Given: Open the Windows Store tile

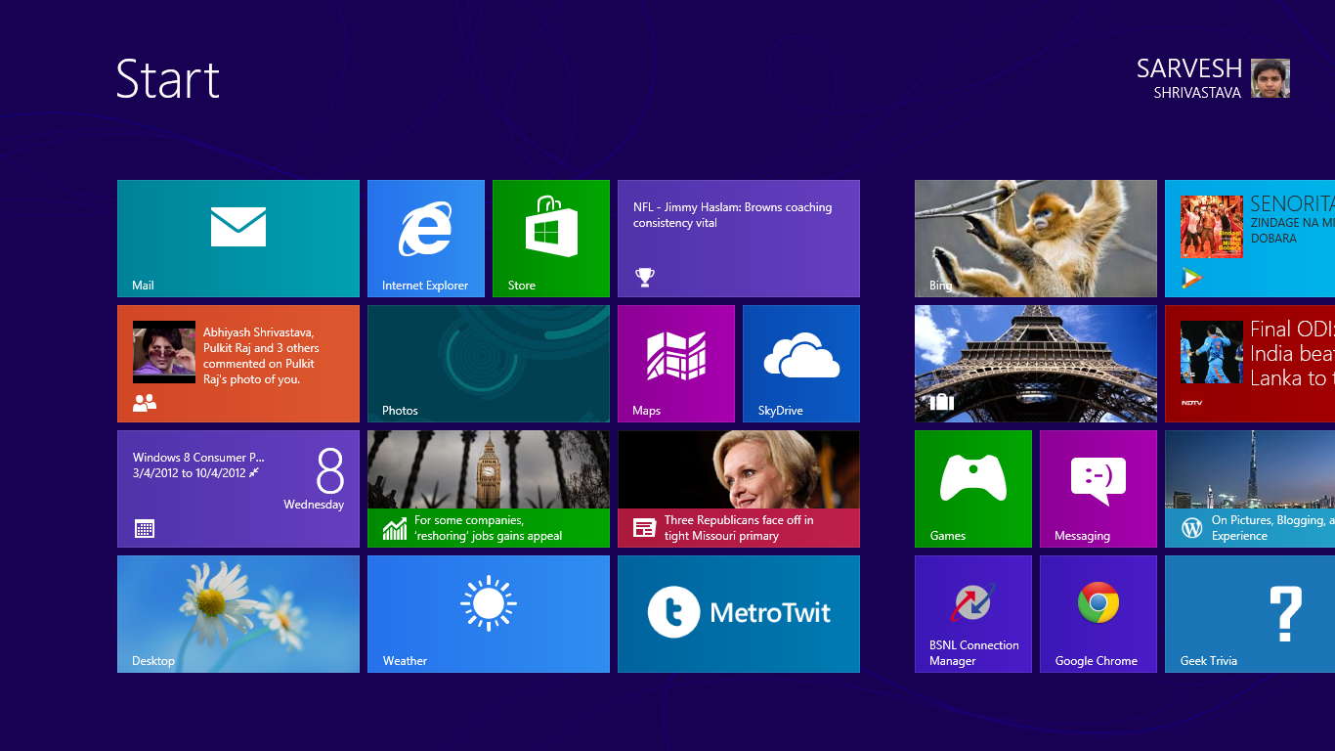Looking at the screenshot, I should (551, 239).
